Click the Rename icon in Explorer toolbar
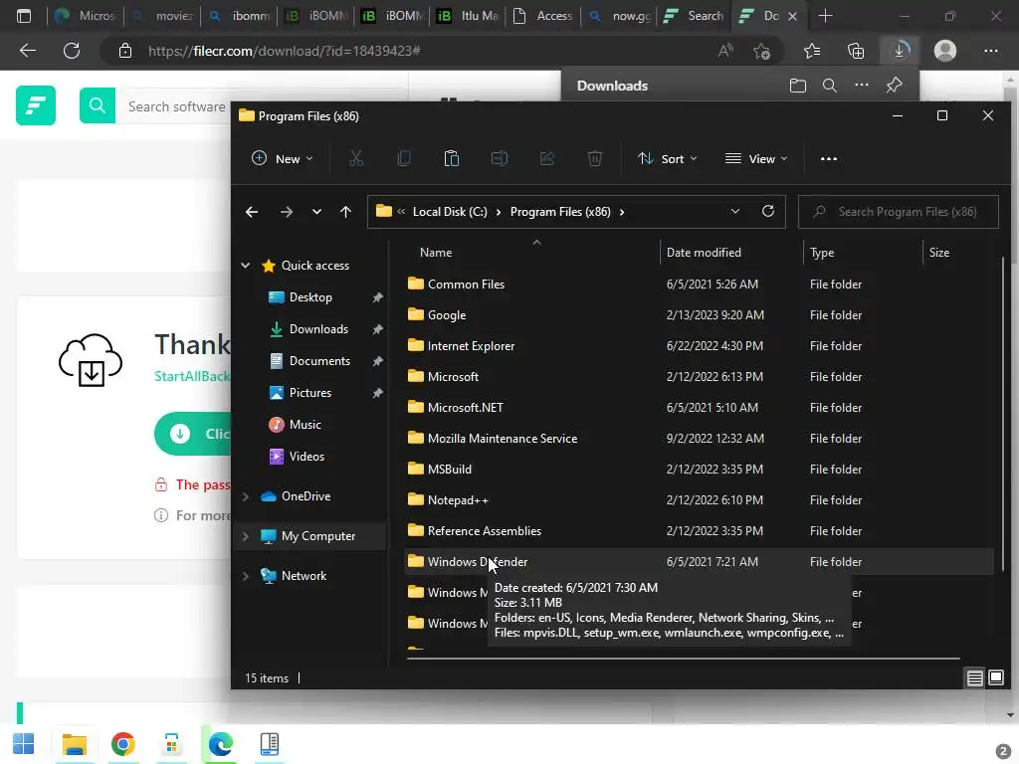 500,158
